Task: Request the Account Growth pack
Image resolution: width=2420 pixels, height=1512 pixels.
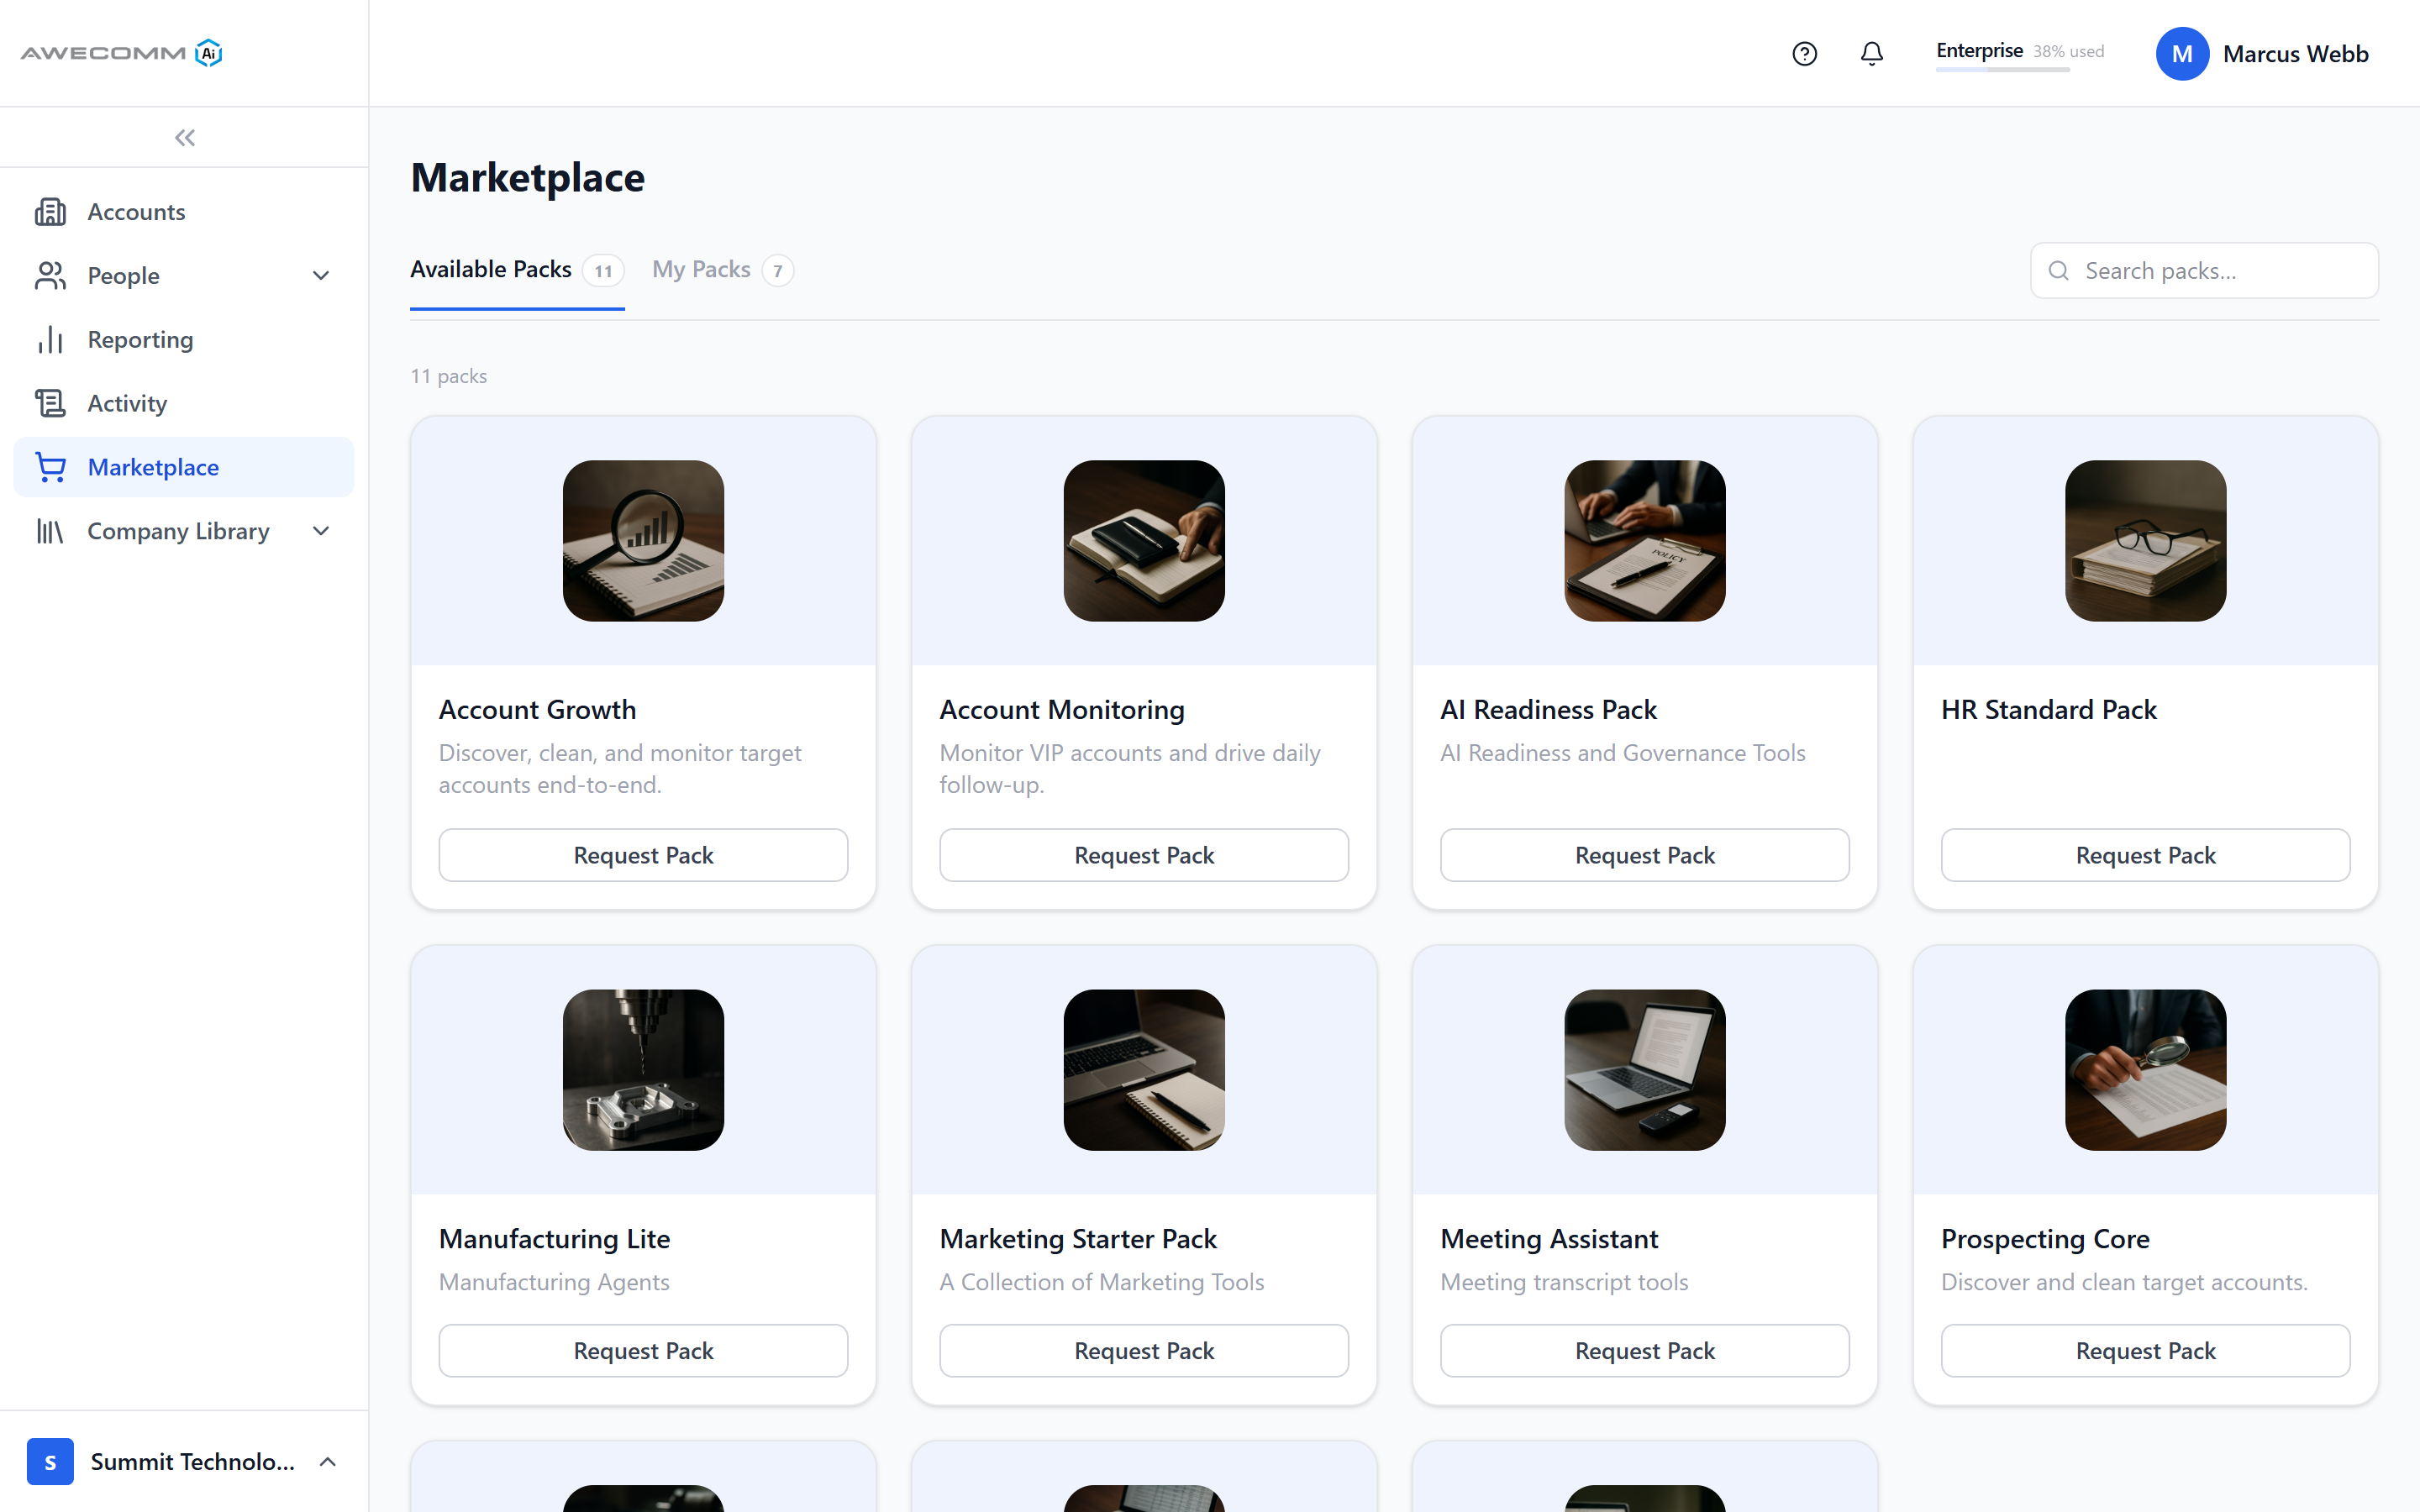Action: (x=643, y=855)
